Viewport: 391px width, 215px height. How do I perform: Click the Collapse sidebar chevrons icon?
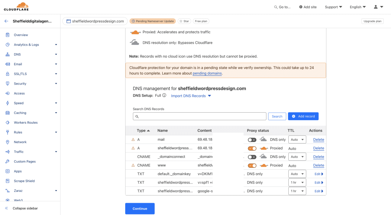pyautogui.click(x=6, y=208)
